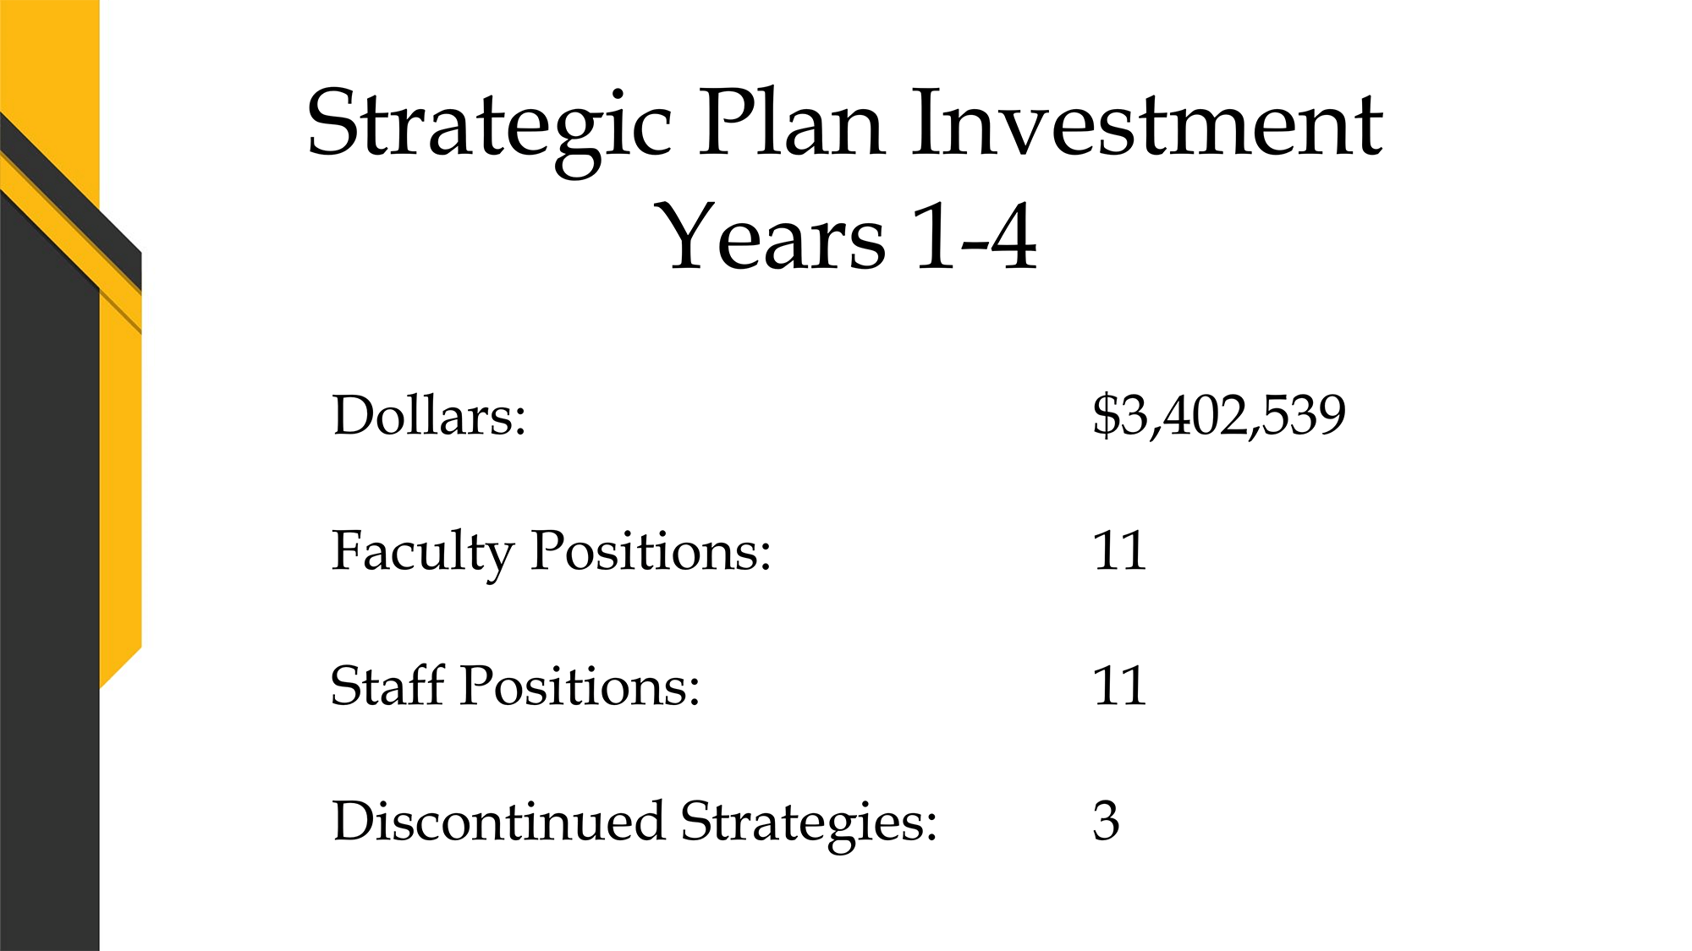Click the word "Strategies:"
Screen dimensions: 1692x951
[x=809, y=824]
